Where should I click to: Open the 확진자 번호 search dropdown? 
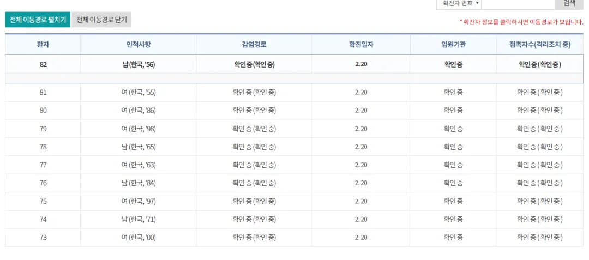click(459, 3)
